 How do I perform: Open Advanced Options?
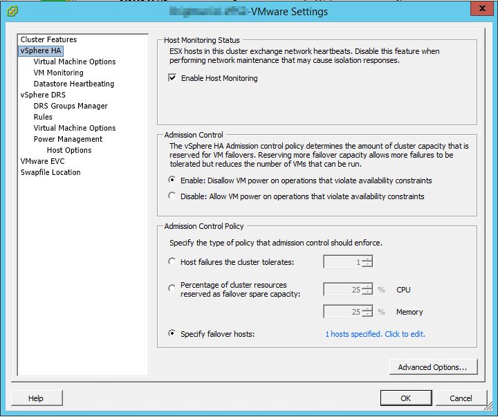point(433,367)
